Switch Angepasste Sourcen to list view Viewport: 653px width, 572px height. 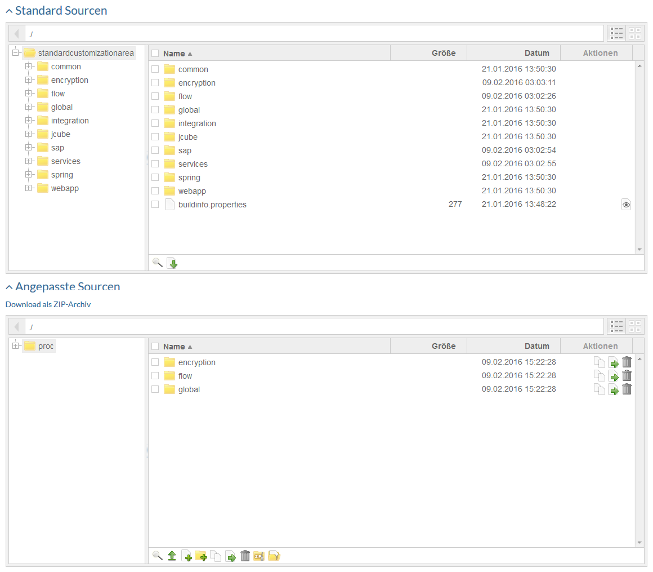point(617,326)
